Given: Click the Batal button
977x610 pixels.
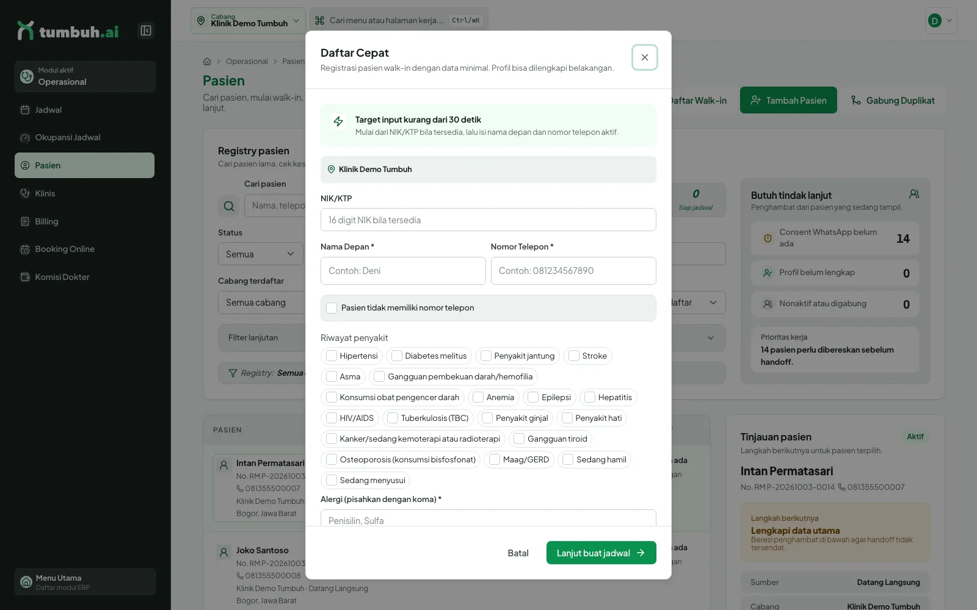Looking at the screenshot, I should [518, 553].
